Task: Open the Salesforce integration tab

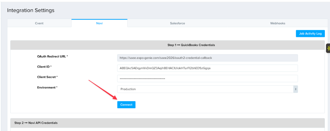Action: pyautogui.click(x=177, y=23)
